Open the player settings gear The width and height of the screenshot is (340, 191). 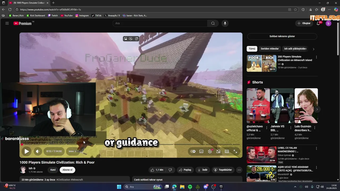(x=210, y=151)
